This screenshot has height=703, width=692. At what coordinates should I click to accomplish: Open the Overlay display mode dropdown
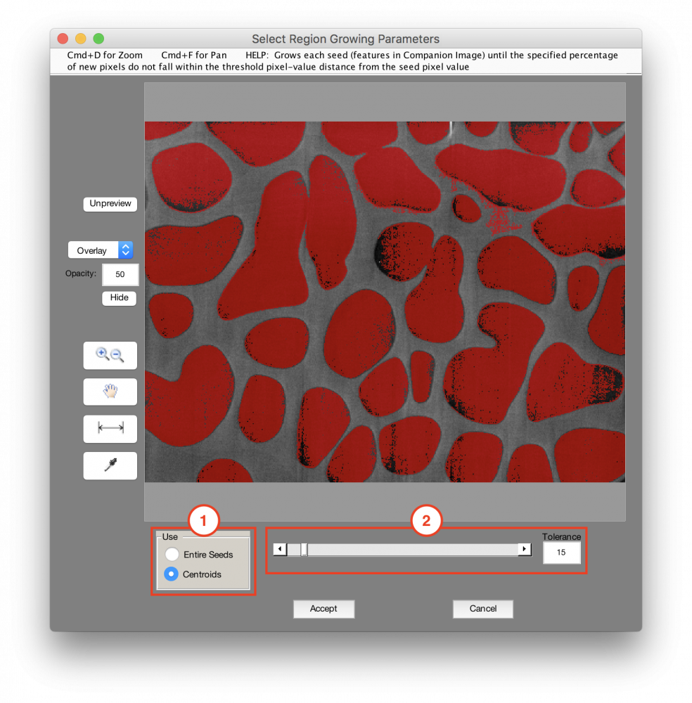click(101, 250)
